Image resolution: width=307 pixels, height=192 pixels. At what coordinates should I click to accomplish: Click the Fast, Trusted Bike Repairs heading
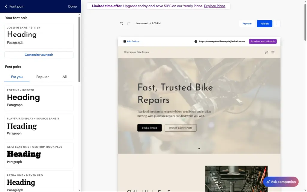coord(175,94)
